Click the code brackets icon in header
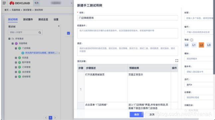 pyautogui.click(x=37, y=3)
